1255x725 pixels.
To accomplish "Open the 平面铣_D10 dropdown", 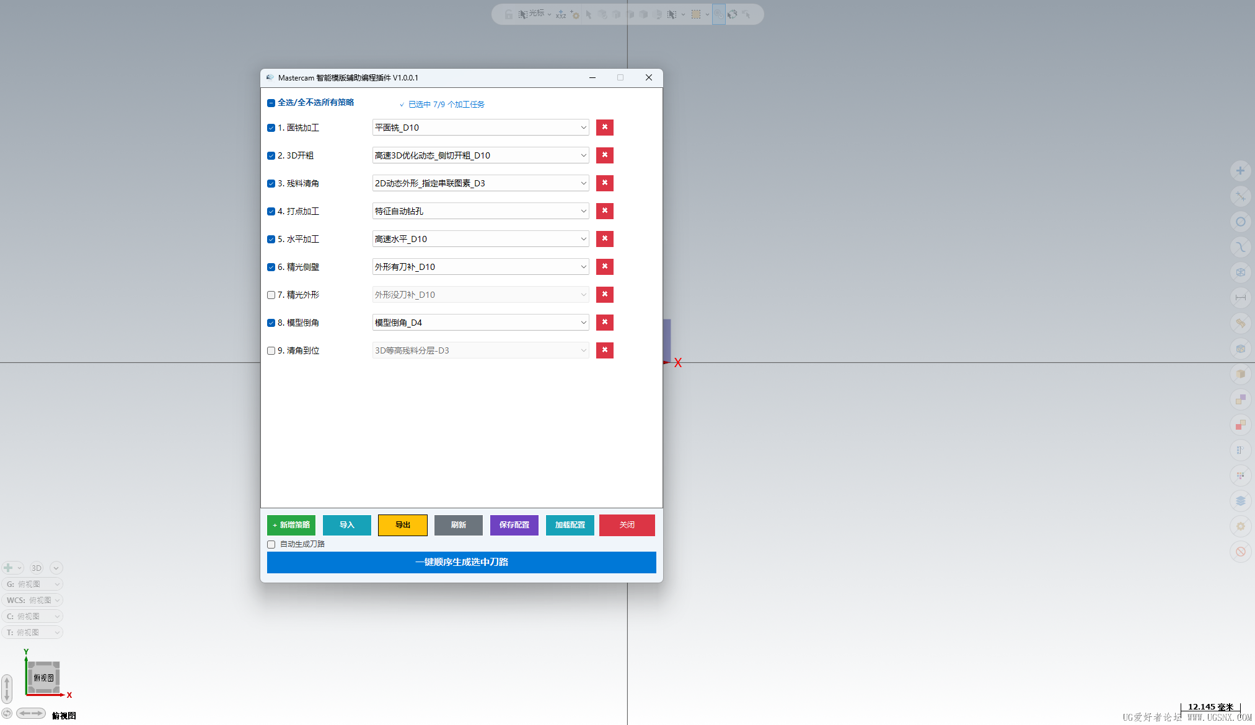I will point(480,128).
